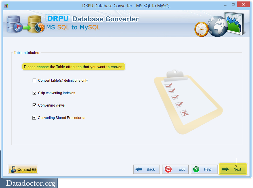Click the 'Table attributes' group label
The height and width of the screenshot is (188, 253).
26,53
